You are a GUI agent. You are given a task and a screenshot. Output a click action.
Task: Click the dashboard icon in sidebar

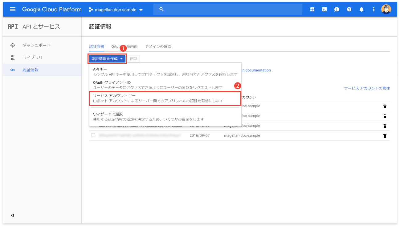tap(13, 45)
